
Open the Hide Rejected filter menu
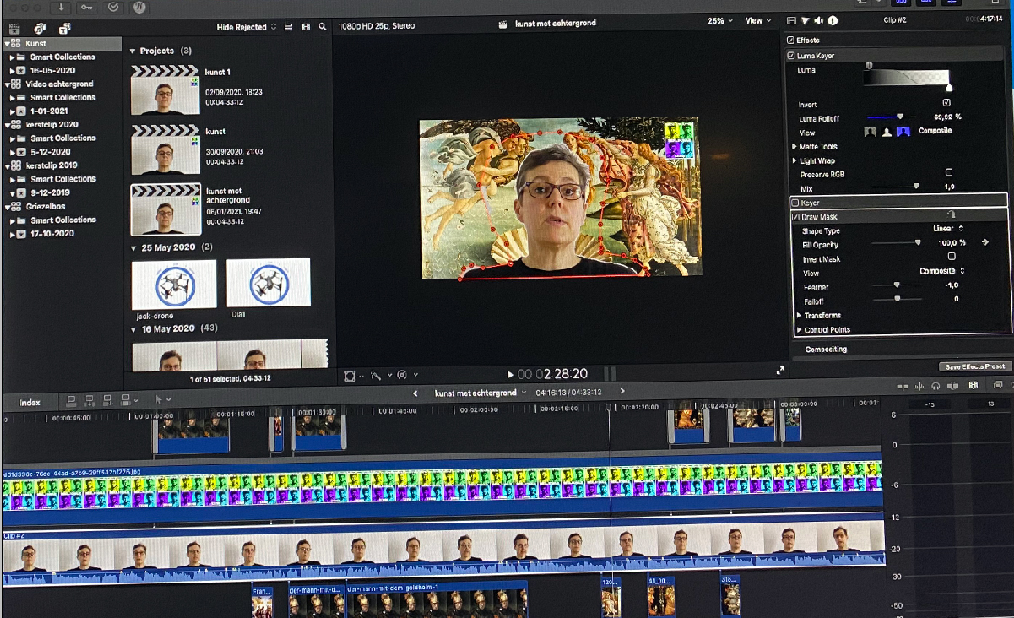pos(246,27)
